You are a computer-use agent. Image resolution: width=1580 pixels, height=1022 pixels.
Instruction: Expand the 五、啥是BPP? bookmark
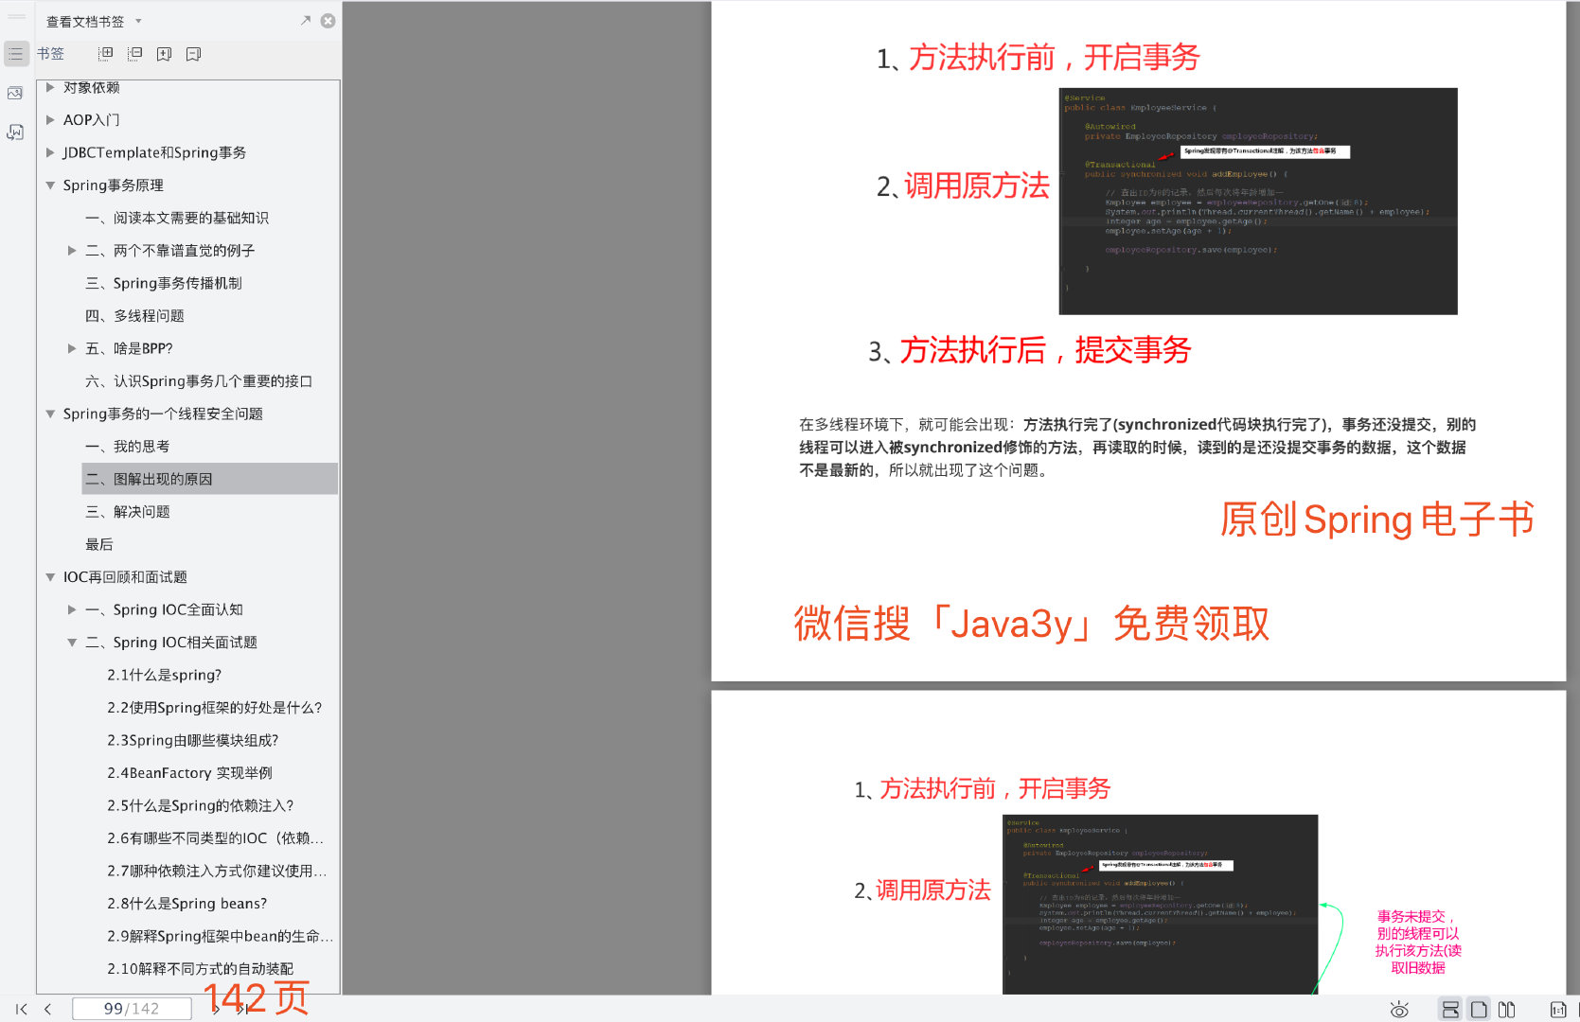(x=72, y=348)
